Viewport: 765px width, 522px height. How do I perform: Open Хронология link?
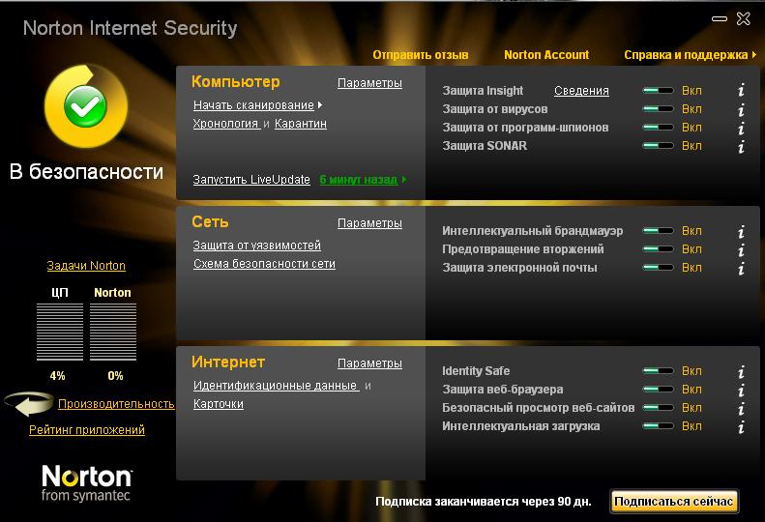[226, 124]
